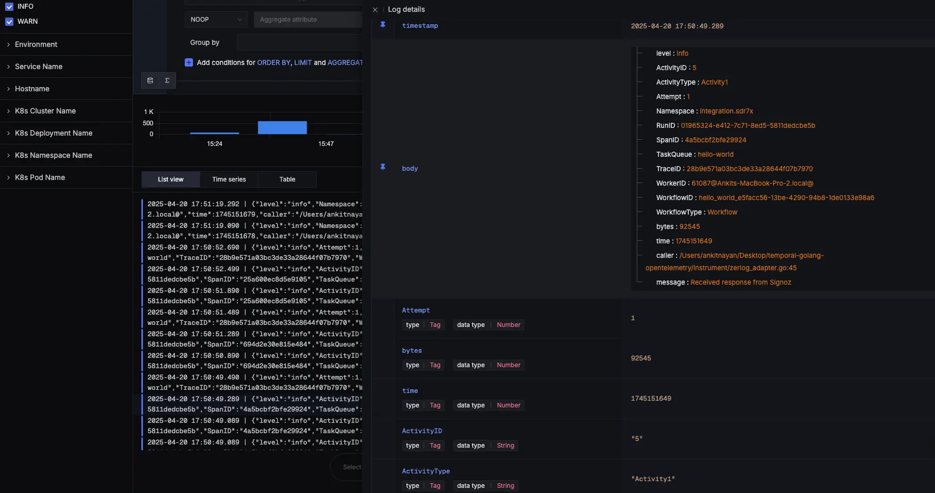The image size is (935, 493).
Task: Click the large blue histogram bar
Action: 282,128
